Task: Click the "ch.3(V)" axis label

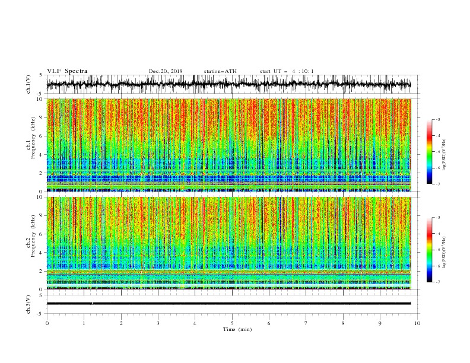Action: (28, 304)
